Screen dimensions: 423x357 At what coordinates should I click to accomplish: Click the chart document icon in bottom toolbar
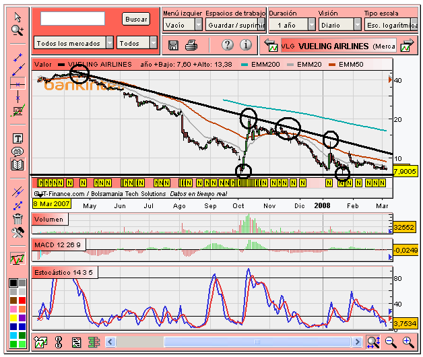click(77, 342)
